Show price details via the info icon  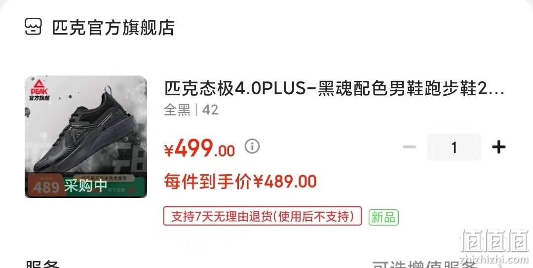point(252,146)
